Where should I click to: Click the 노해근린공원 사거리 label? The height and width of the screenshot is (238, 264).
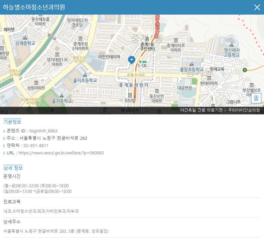31,101
